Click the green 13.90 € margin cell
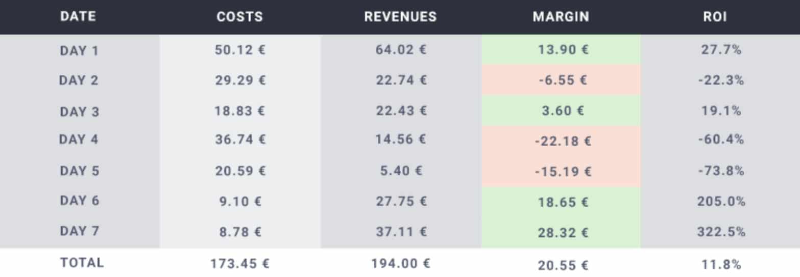 pos(561,50)
